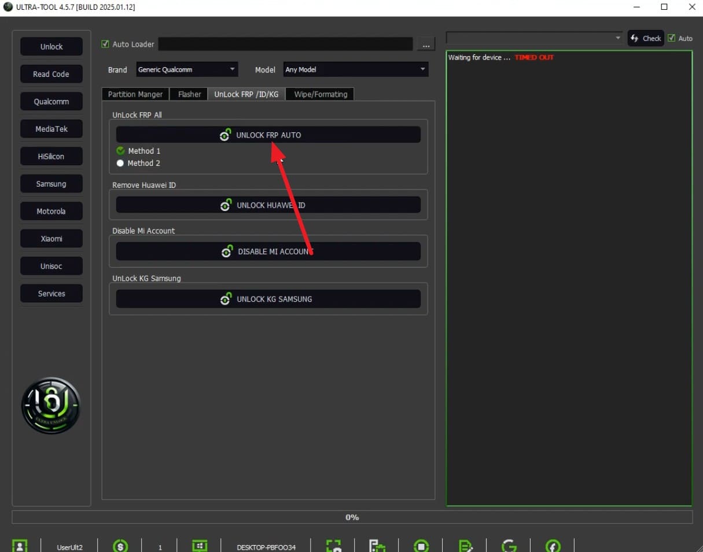Maximize the ULTRA-TOOL window

click(664, 8)
